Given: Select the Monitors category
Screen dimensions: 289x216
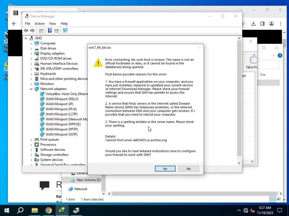Looking at the screenshot, I should click(x=47, y=84).
